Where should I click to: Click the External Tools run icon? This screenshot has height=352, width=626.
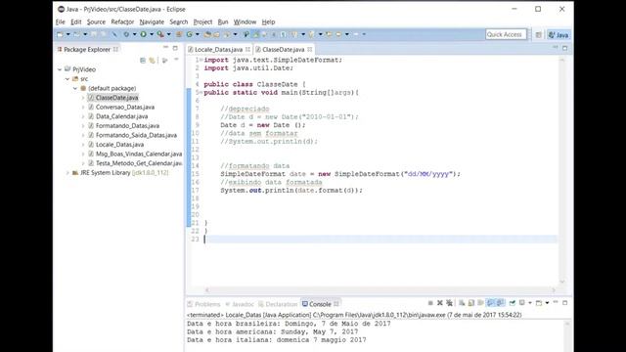[x=160, y=34]
